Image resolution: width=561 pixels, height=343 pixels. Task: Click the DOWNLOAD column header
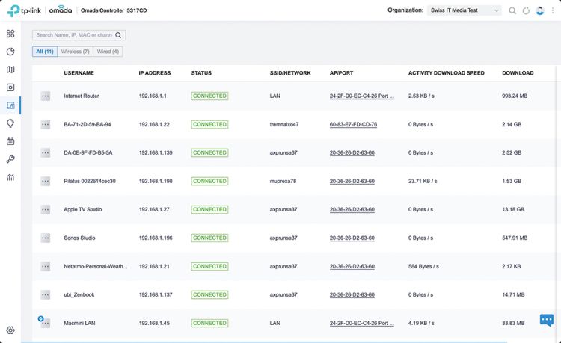pos(518,73)
